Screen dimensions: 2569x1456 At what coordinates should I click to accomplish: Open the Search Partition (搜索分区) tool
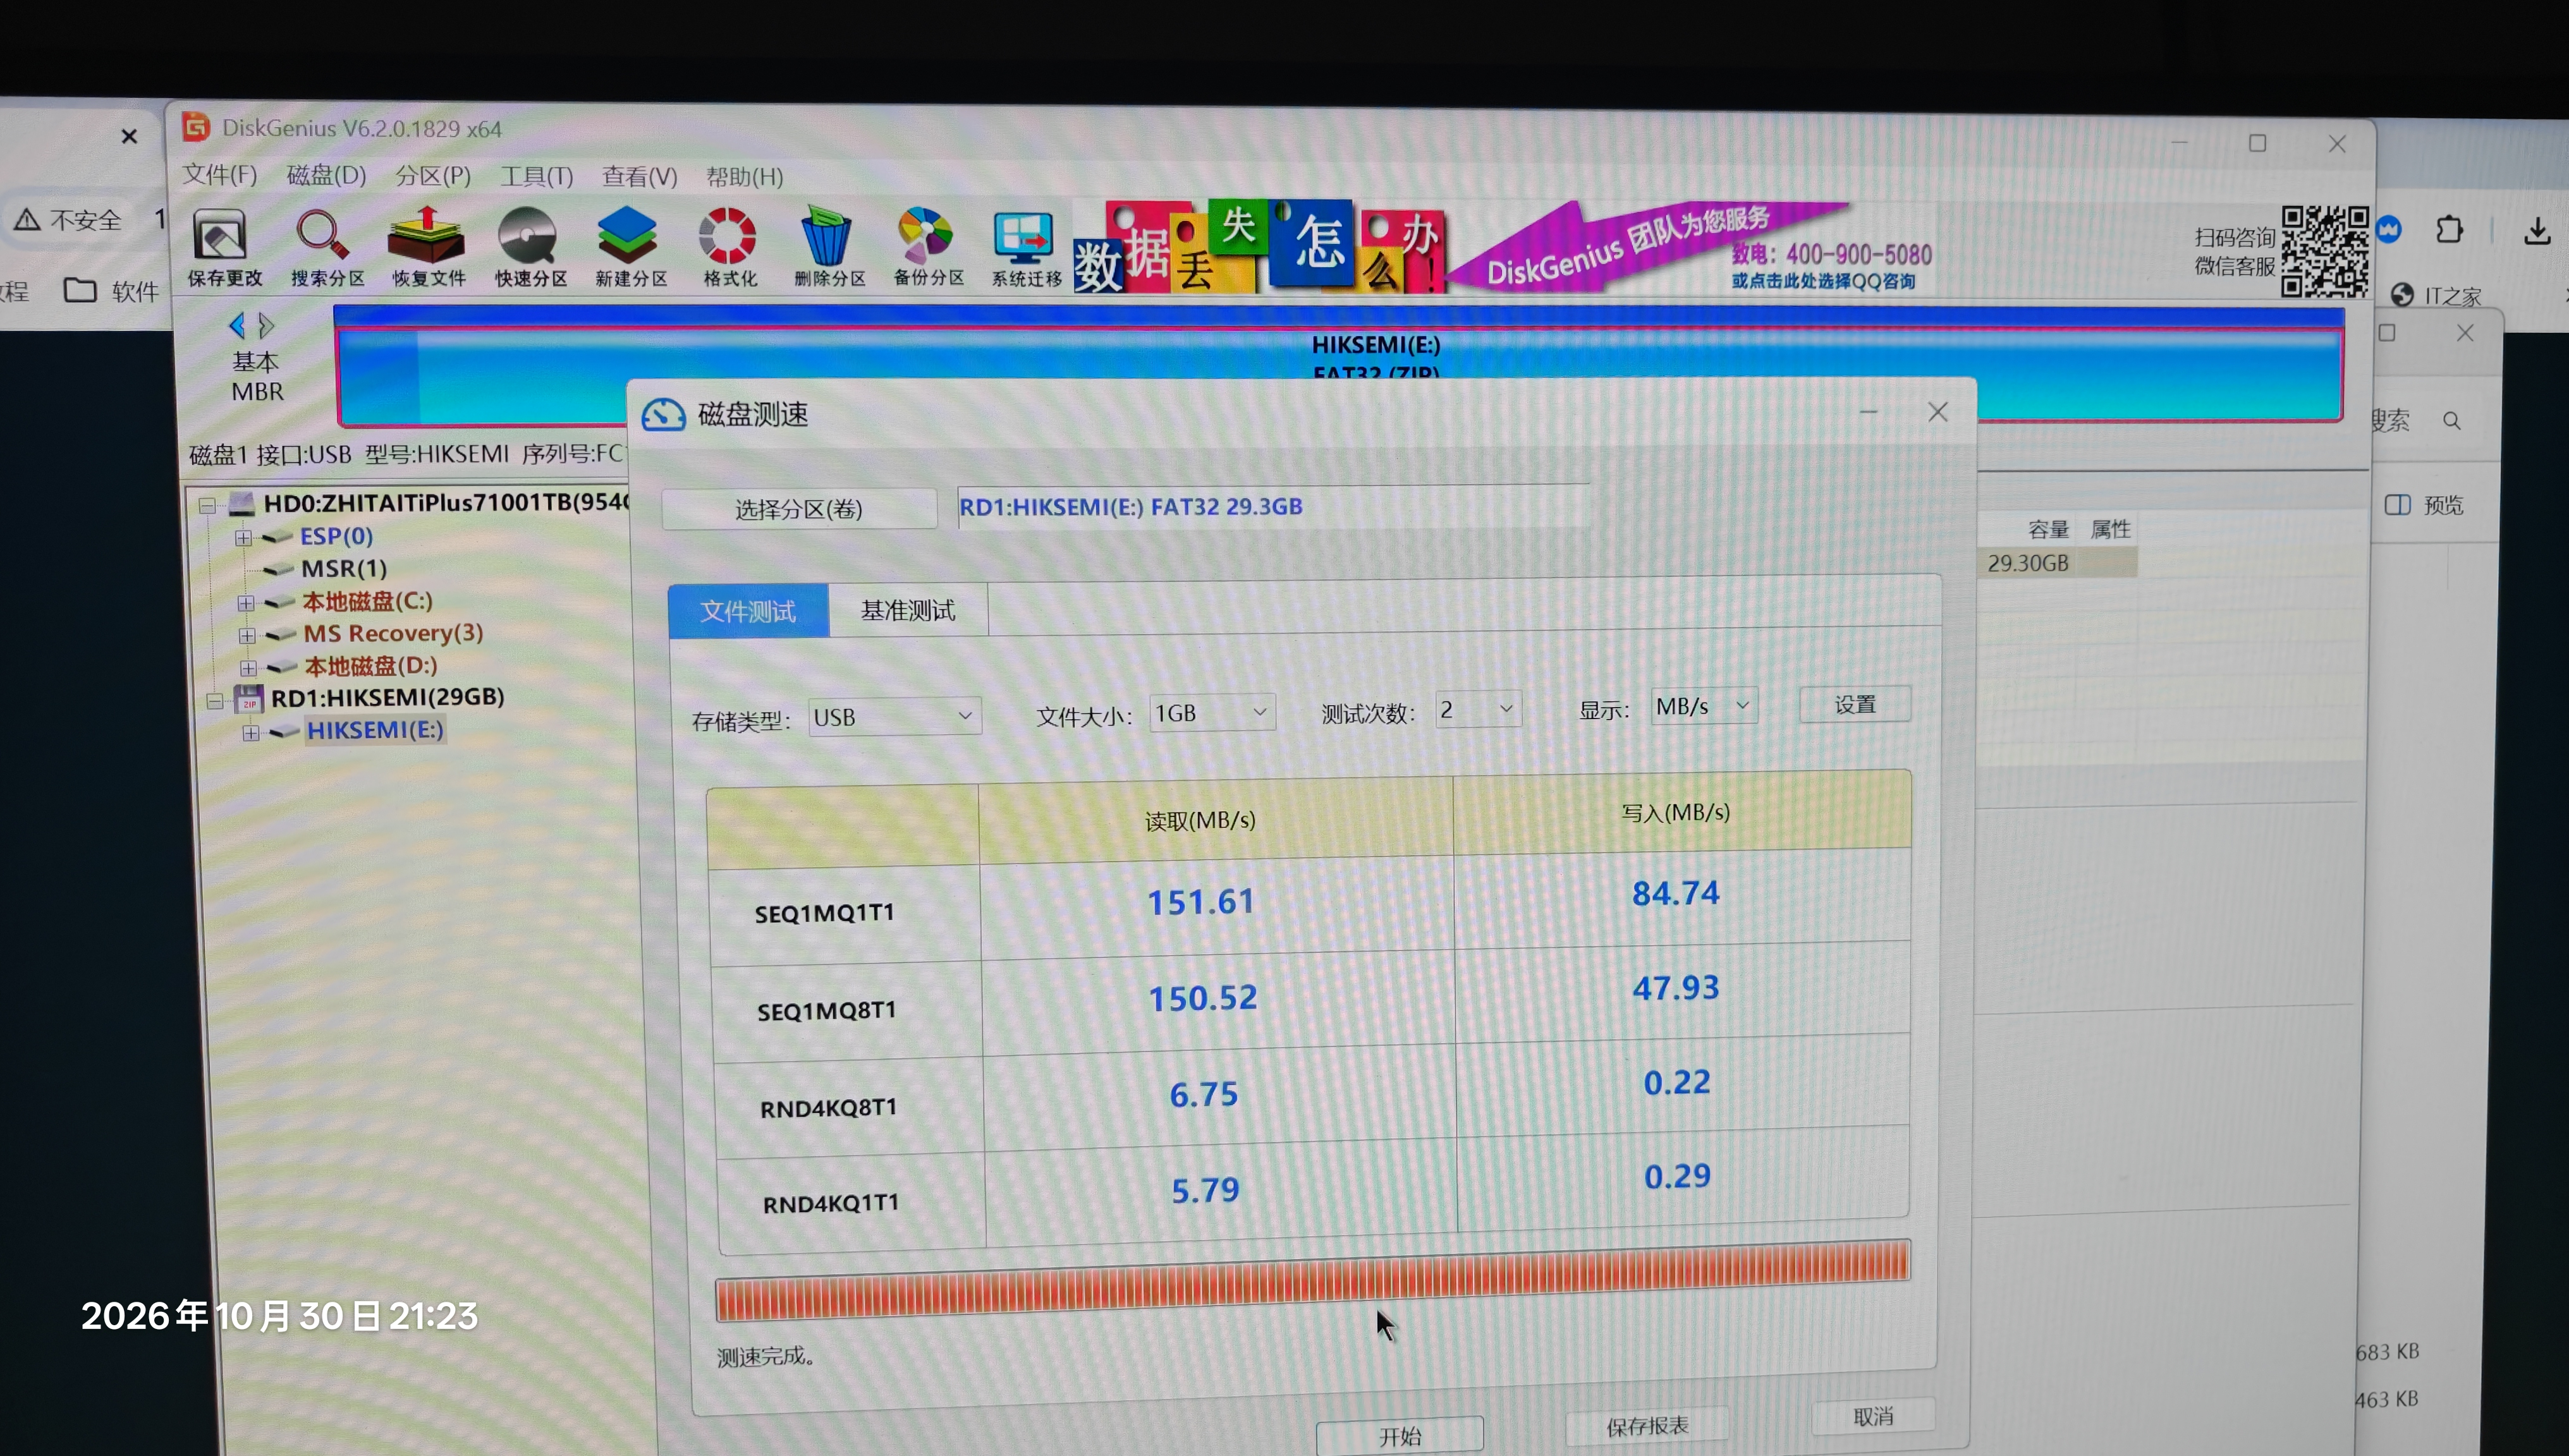click(326, 248)
